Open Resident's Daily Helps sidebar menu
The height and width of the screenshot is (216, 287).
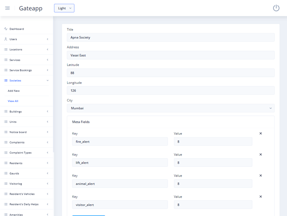[x=27, y=204]
